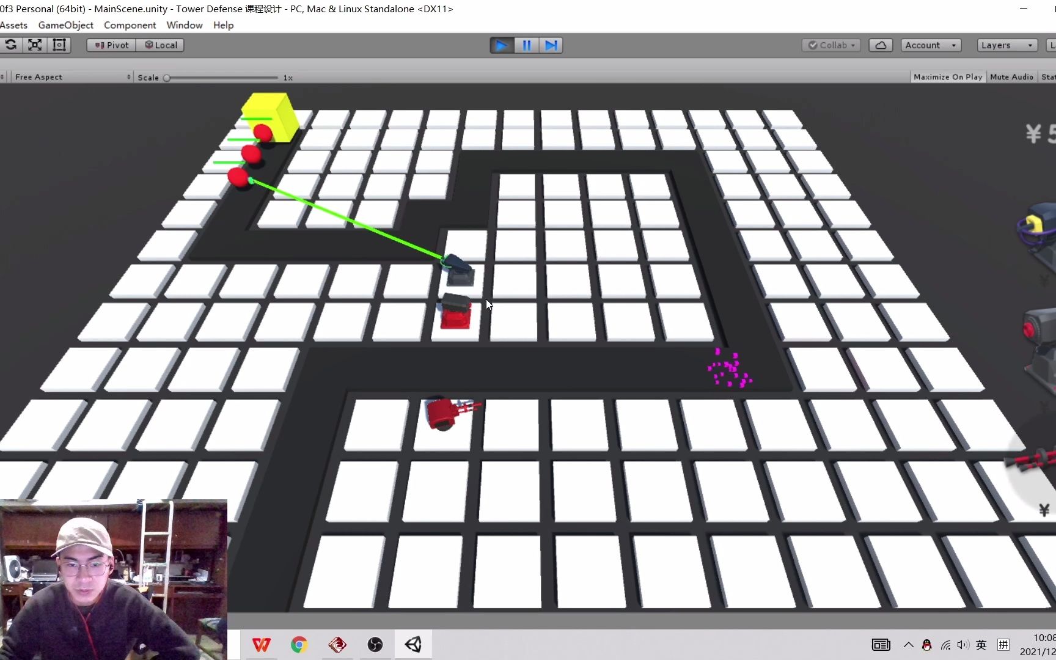1056x660 pixels.
Task: Click the sound icon in the system tray
Action: tap(963, 645)
